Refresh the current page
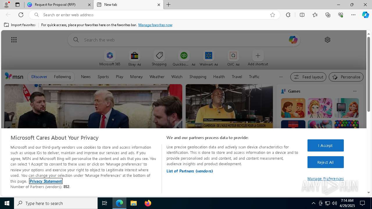Screen dimensions: 372x209 [x=21, y=15]
